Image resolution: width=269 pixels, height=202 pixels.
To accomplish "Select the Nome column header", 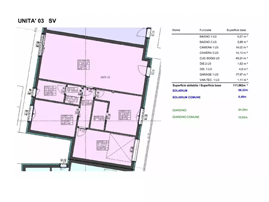I will coord(176,30).
